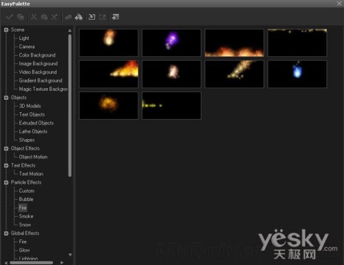Close the EasyPalette window
Screen dimensions: 344x265
[339, 3]
